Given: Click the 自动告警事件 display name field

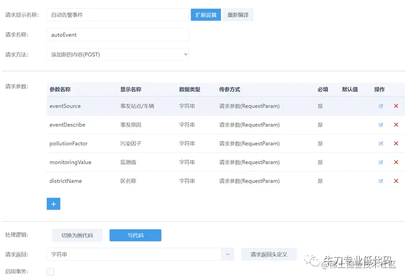Looking at the screenshot, I should click(x=117, y=14).
